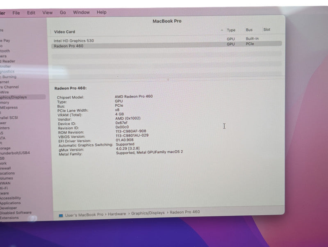Open the File menu

[x=16, y=13]
